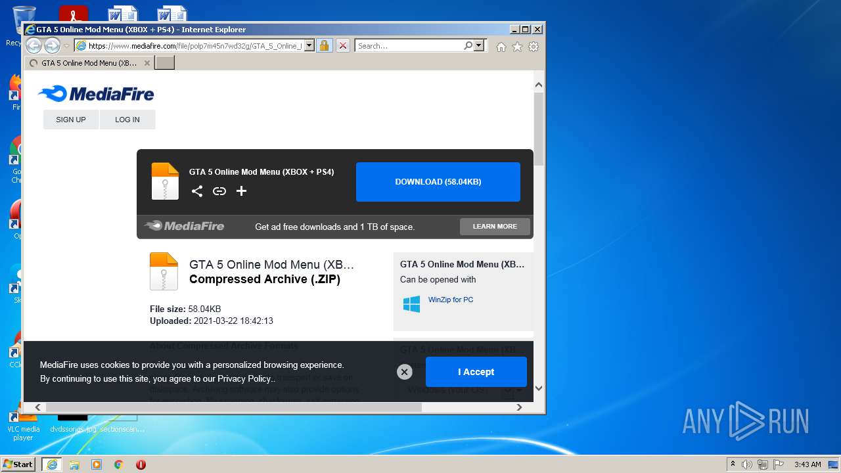Click Internet Explorer taskbar icon
841x473 pixels.
click(x=52, y=464)
